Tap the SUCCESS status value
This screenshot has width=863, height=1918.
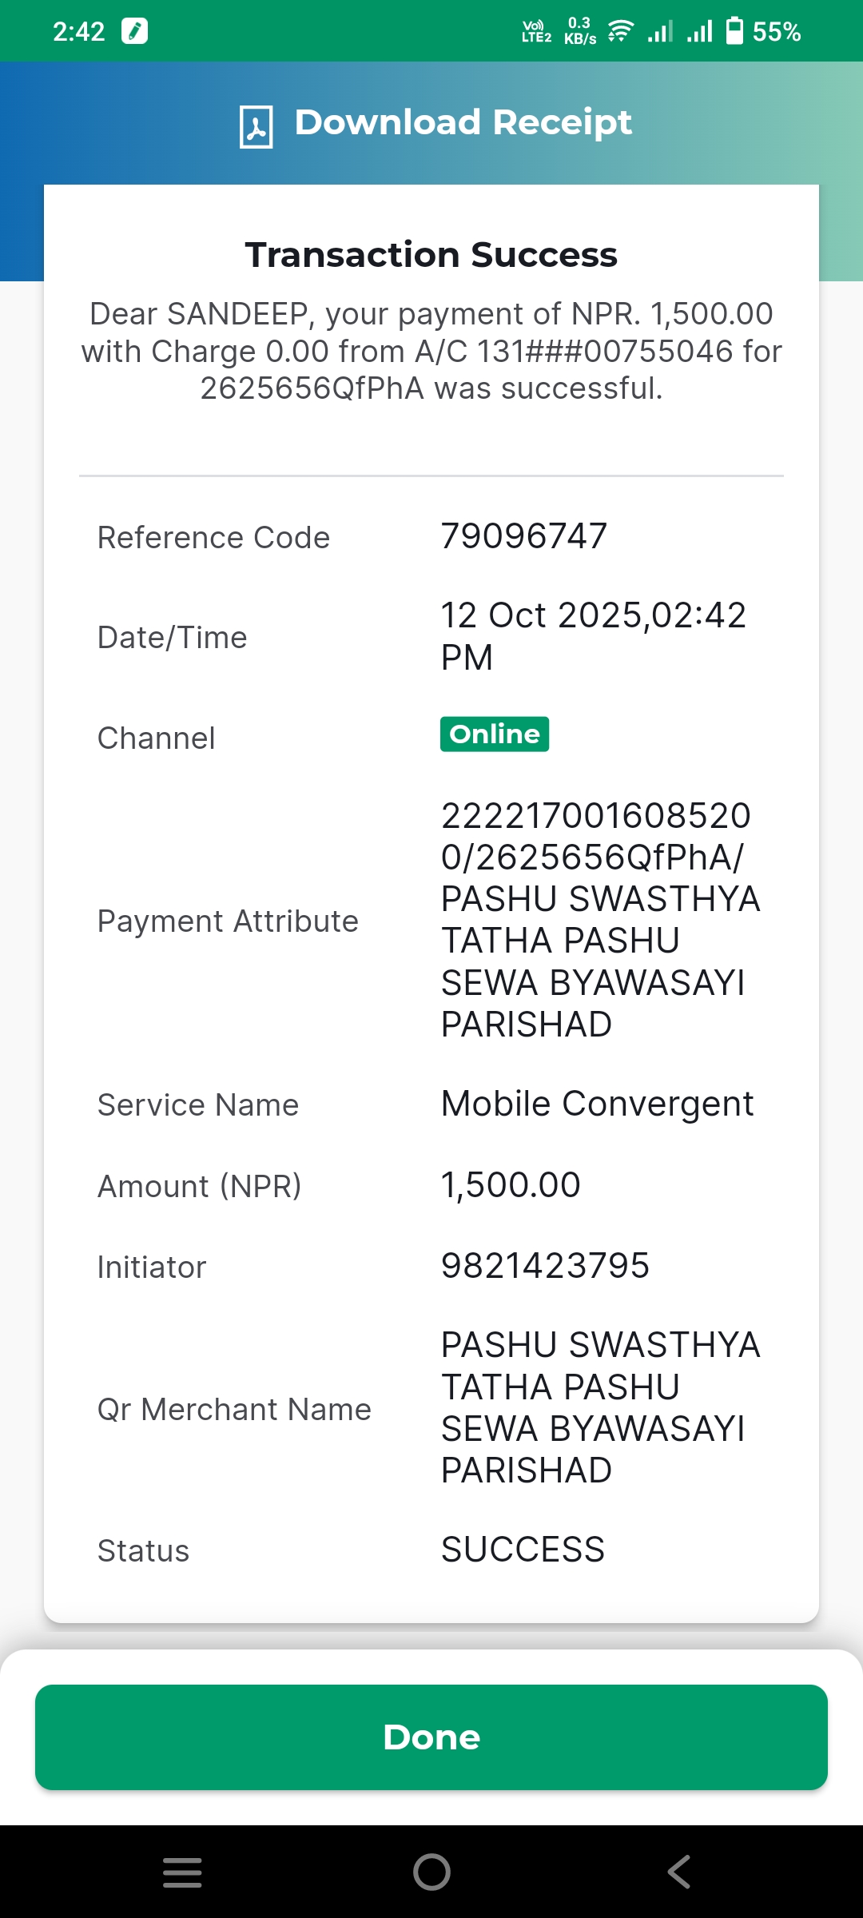click(x=523, y=1550)
